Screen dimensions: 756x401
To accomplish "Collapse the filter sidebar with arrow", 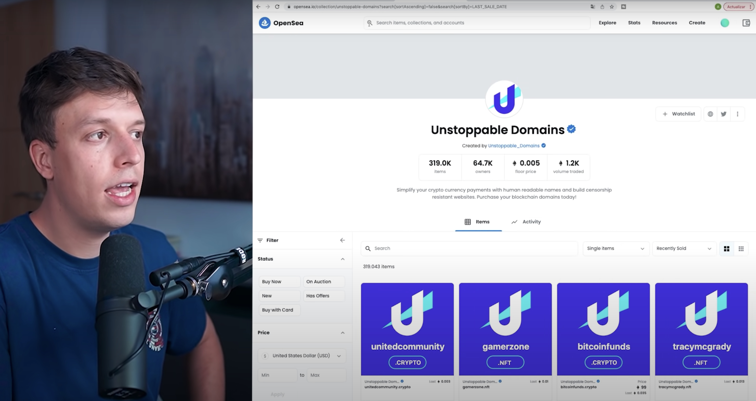I will (343, 240).
